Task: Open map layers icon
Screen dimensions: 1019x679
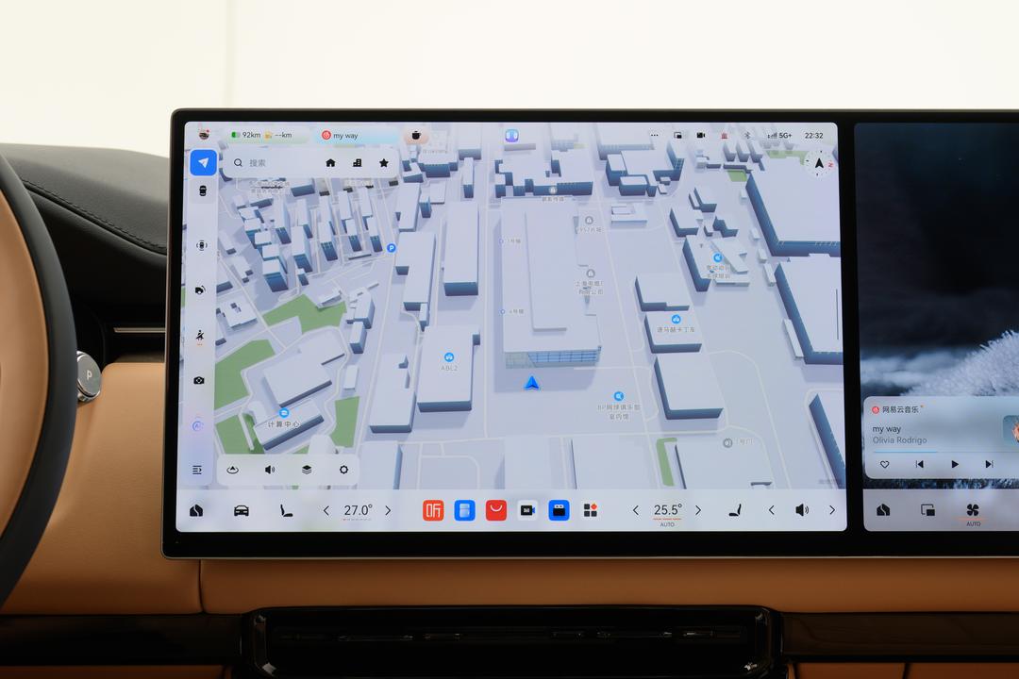Action: point(307,469)
